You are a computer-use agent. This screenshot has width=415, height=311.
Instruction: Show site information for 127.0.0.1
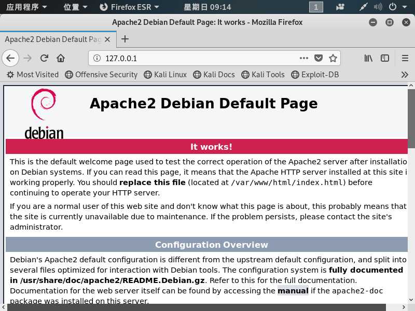coord(97,58)
